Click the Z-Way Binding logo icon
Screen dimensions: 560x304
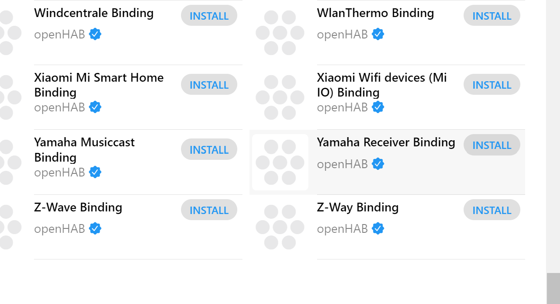(x=280, y=227)
